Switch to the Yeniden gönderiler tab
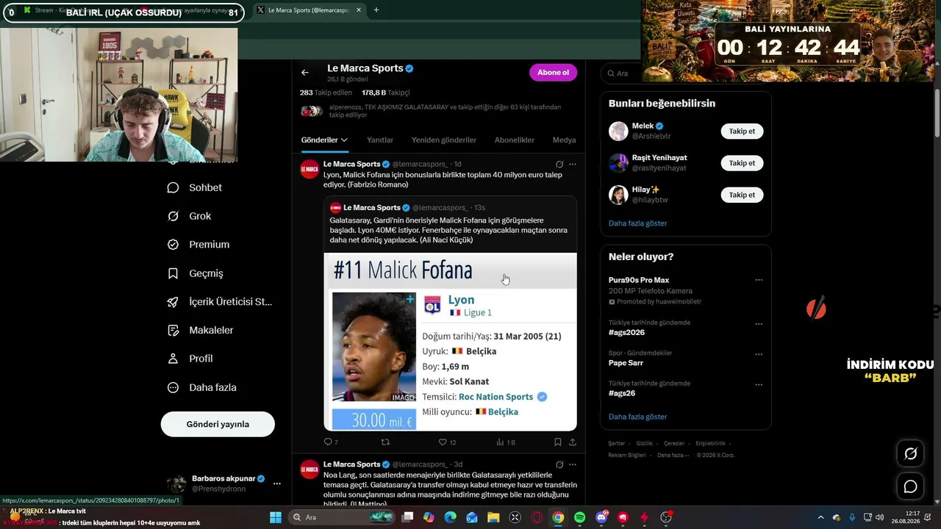 click(x=444, y=140)
